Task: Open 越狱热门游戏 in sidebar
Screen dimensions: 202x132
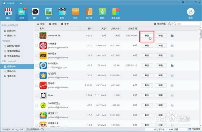Action: click(x=12, y=46)
